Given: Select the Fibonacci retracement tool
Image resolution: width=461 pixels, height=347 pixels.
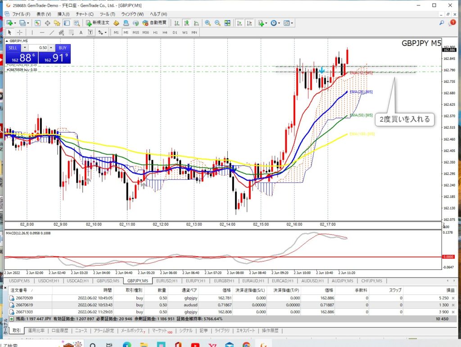Looking at the screenshot, I should click(x=71, y=32).
